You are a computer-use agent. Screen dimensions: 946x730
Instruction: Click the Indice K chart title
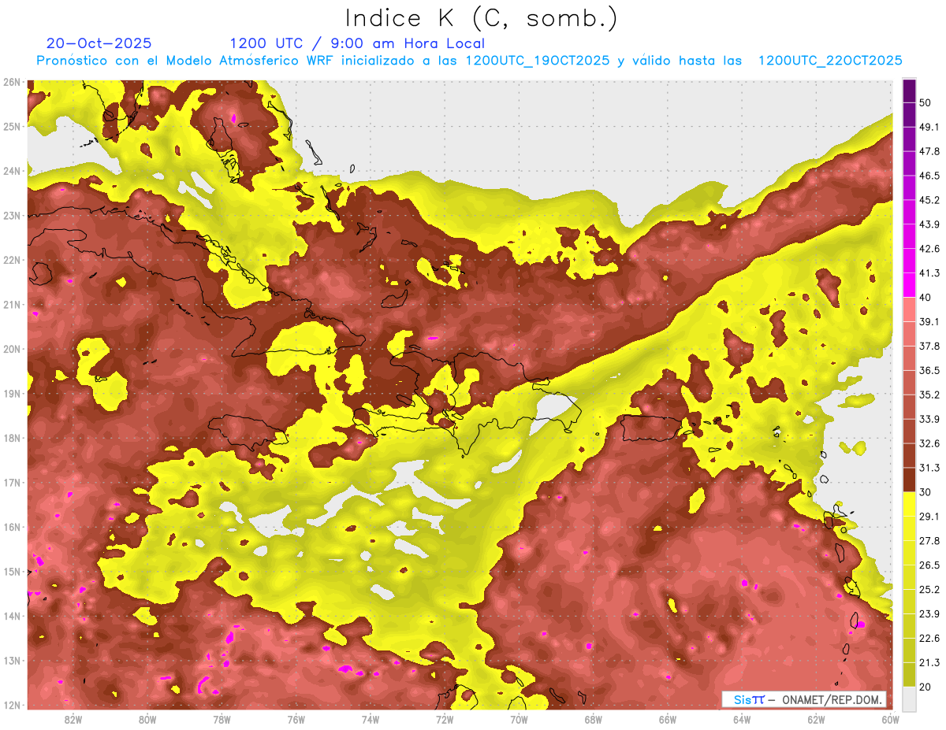pyautogui.click(x=481, y=17)
